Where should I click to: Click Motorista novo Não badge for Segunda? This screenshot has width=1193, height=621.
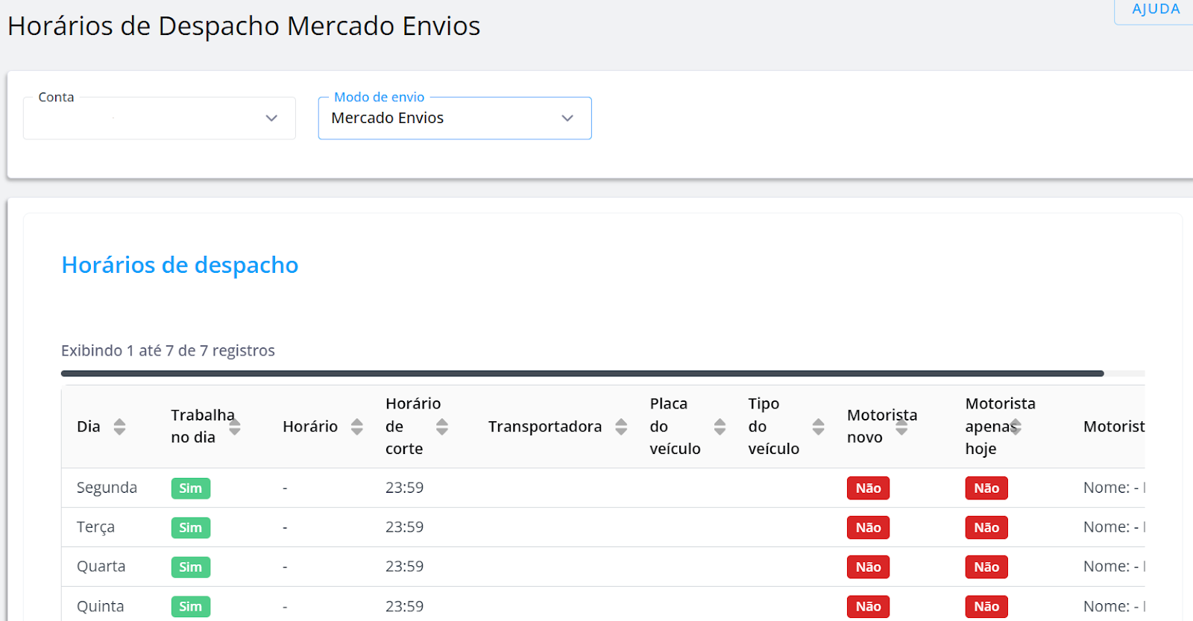[869, 488]
